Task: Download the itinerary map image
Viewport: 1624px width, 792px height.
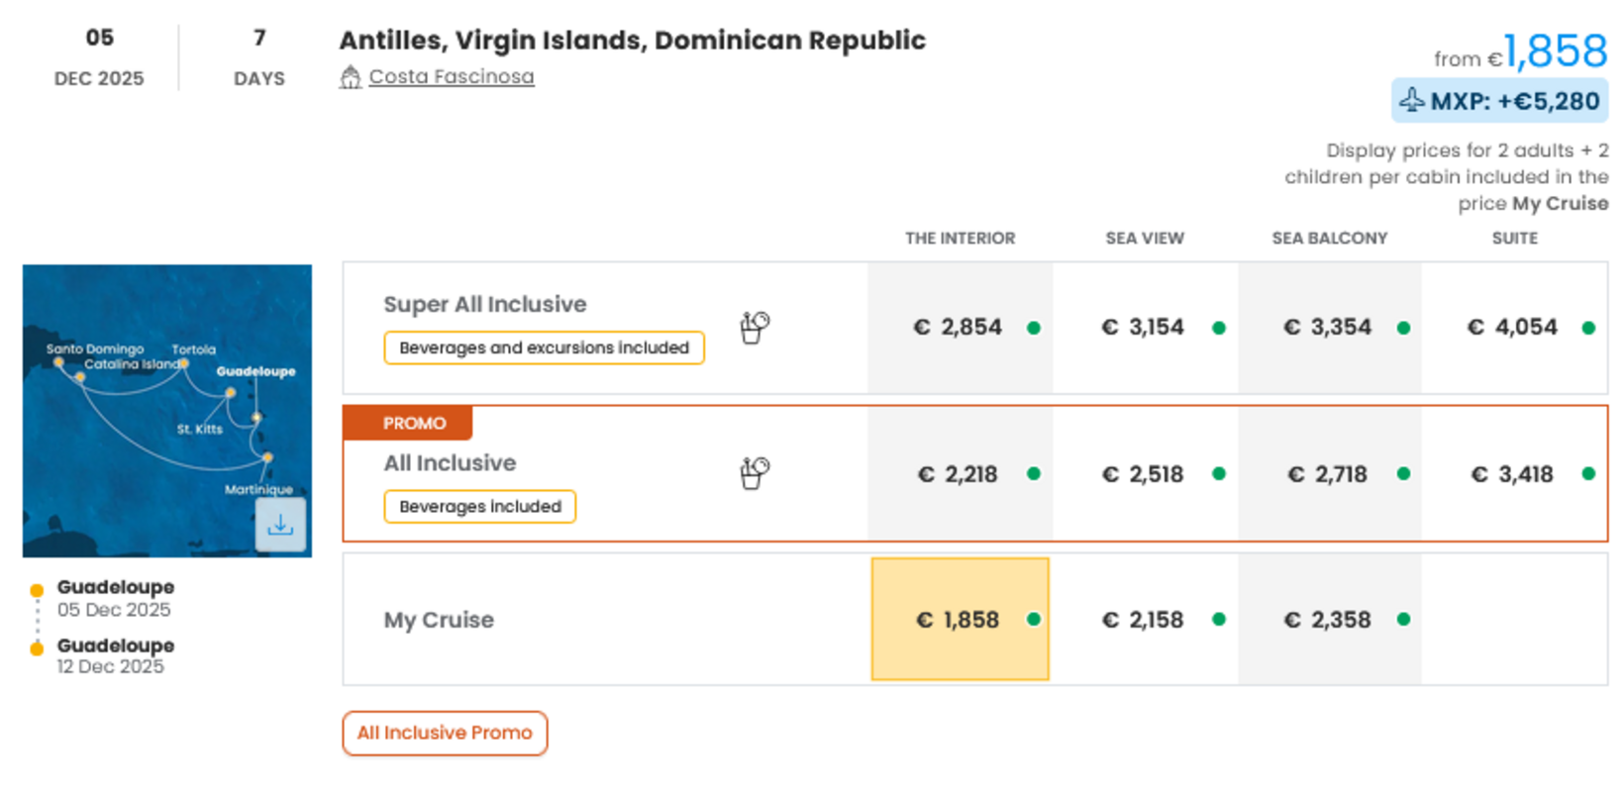Action: pos(280,525)
